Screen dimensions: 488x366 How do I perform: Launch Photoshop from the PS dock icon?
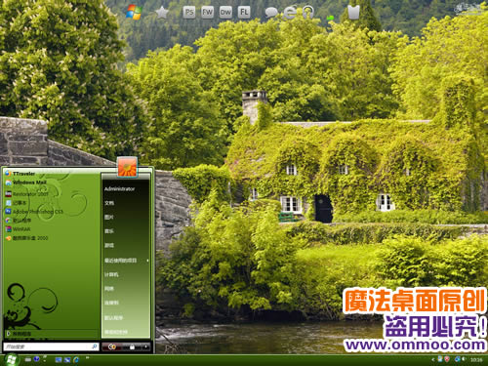point(189,13)
